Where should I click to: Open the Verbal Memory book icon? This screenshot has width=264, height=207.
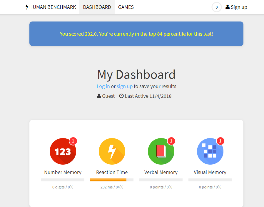tap(161, 151)
